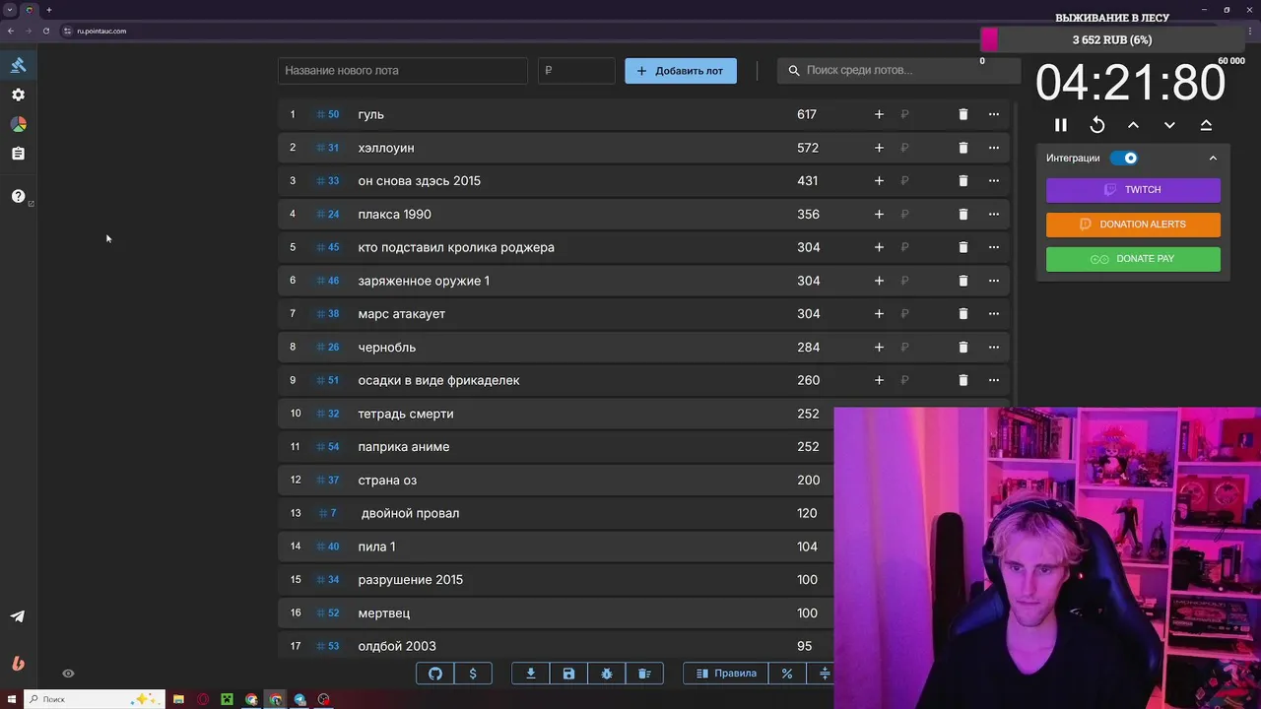Screen dimensions: 1261x709
Task: Click the DONATION ALERTS integration button
Action: tap(1133, 225)
